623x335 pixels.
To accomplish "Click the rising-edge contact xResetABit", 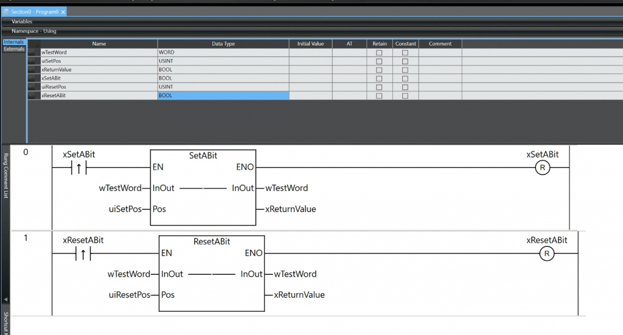I will coord(83,254).
